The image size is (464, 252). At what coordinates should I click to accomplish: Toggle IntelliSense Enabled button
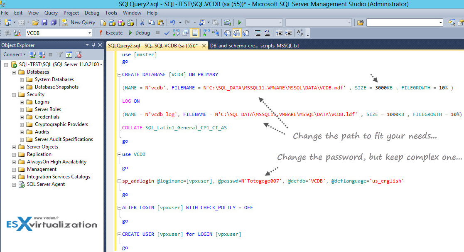pyautogui.click(x=195, y=33)
